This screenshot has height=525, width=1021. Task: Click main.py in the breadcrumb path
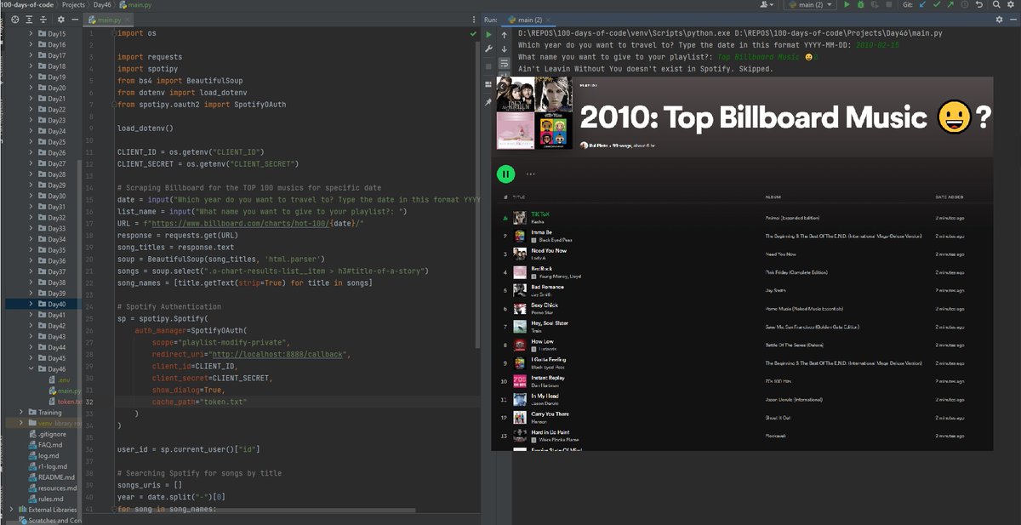click(134, 5)
